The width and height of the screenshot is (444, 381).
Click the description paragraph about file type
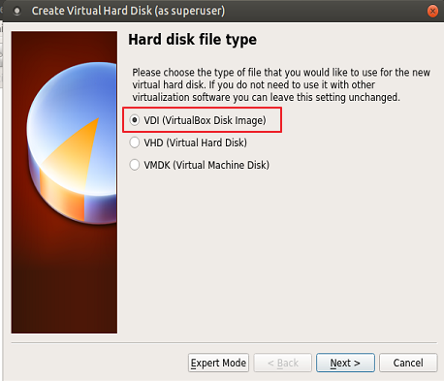click(281, 84)
